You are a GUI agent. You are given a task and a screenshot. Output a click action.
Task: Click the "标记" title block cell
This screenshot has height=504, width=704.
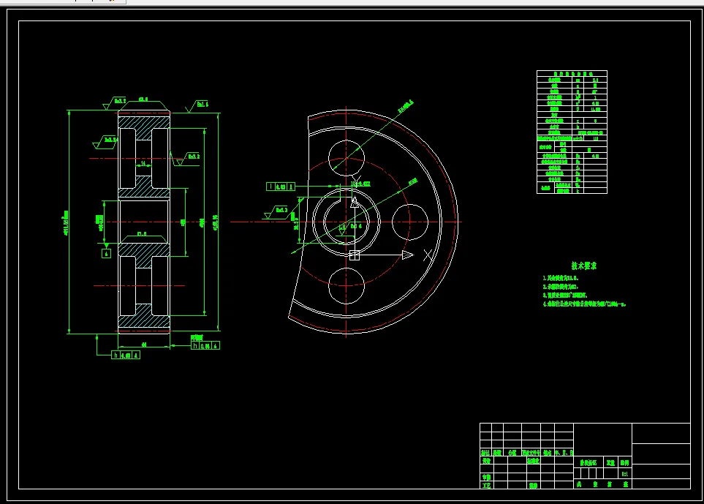coord(486,453)
